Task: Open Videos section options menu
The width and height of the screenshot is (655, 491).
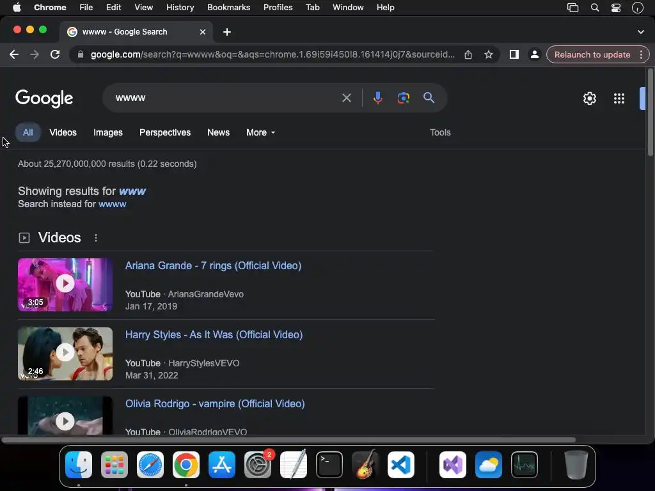Action: tap(96, 238)
